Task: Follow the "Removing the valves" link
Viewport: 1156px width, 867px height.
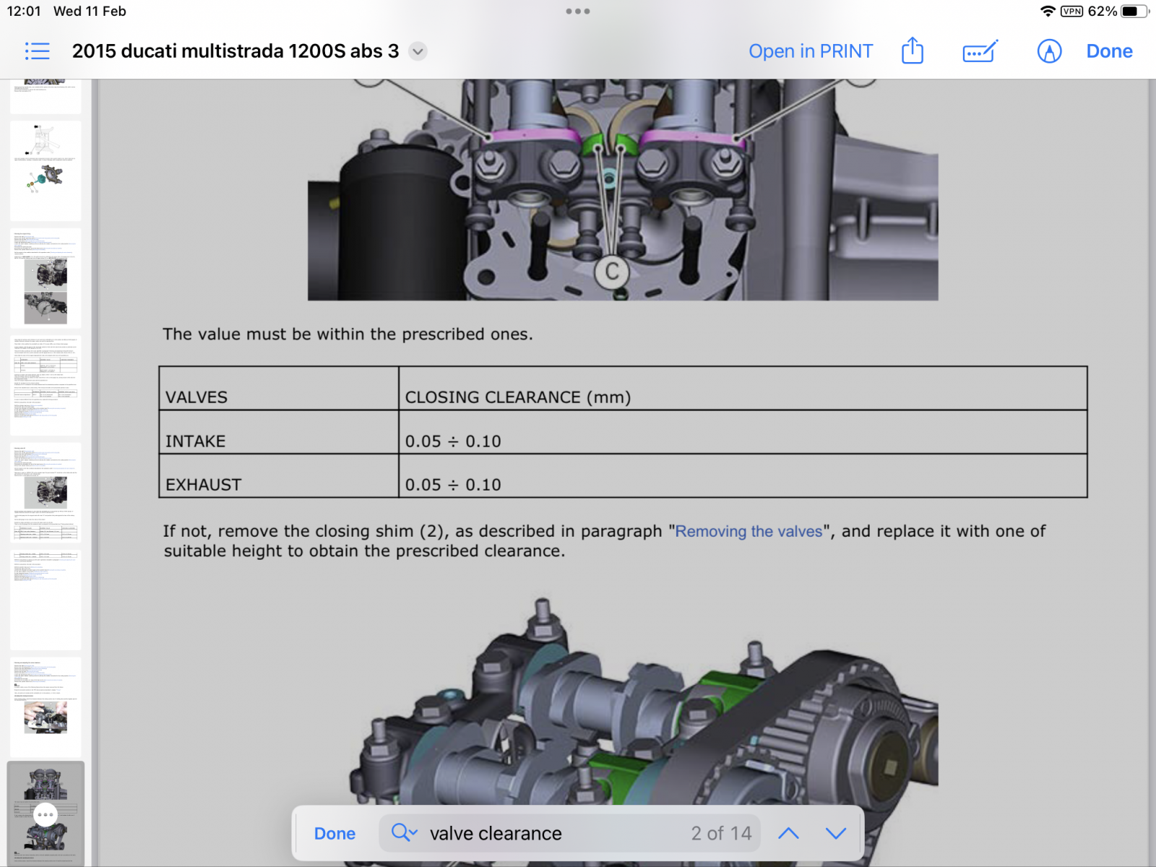Action: (749, 531)
